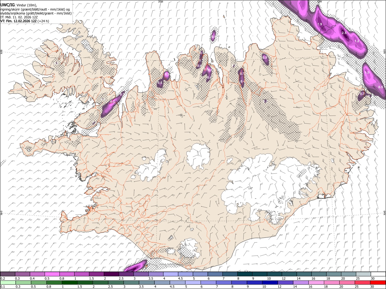Screen dimensions: 386x289
Task: Click top-row dark teal swatch starting at 8
Action: tap(245, 274)
